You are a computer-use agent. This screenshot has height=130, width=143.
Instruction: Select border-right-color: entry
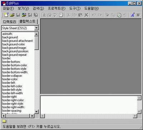pos(13,100)
